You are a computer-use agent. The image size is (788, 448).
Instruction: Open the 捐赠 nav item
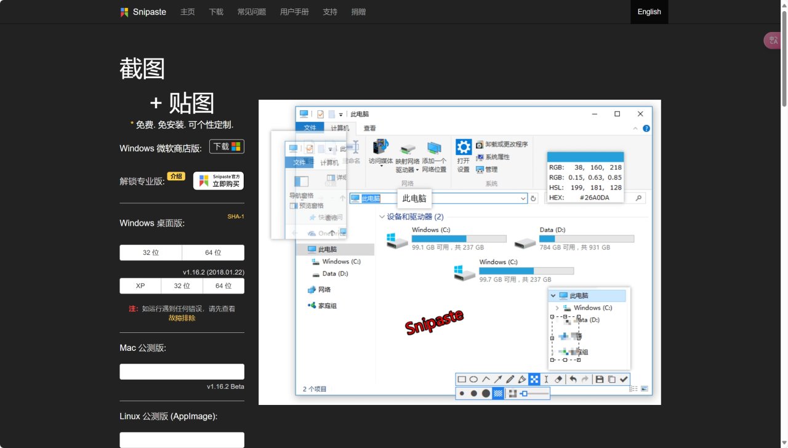tap(358, 12)
